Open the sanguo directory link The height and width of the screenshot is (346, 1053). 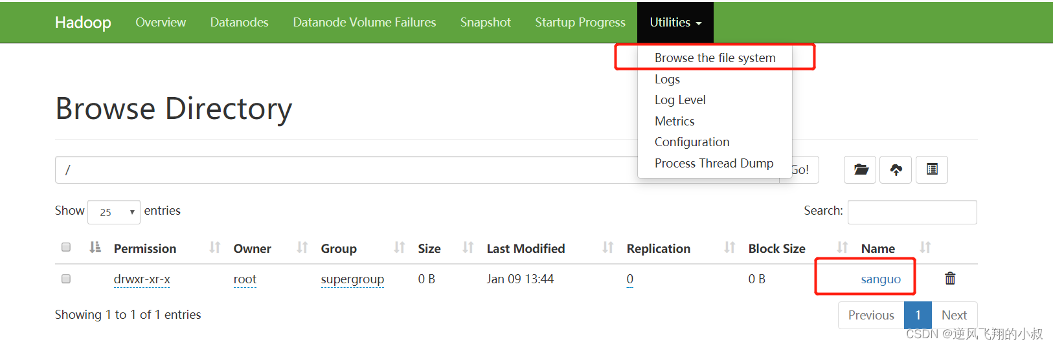(881, 279)
